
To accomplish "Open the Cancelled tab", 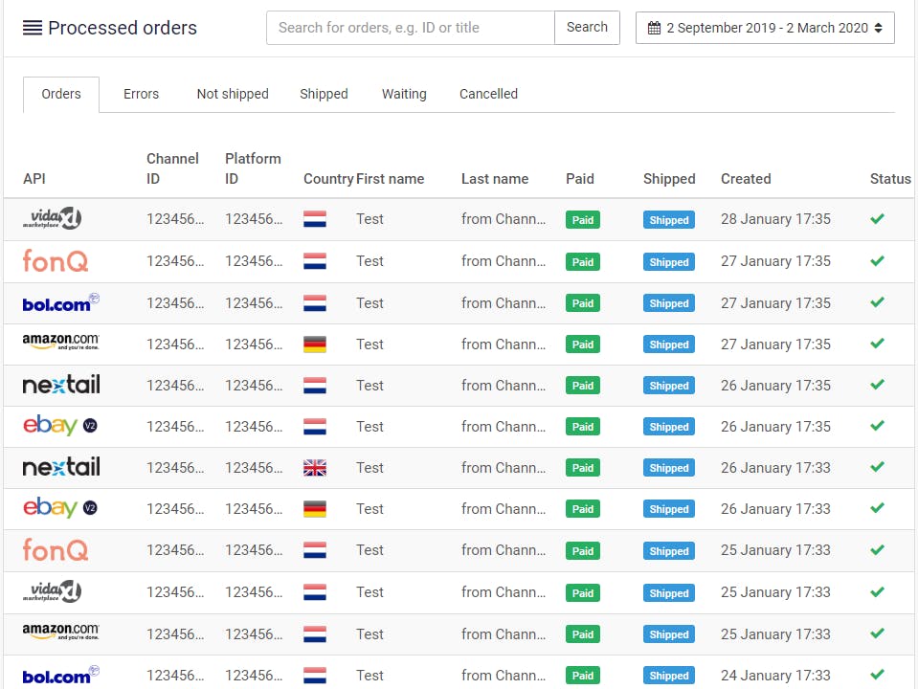I will (488, 94).
